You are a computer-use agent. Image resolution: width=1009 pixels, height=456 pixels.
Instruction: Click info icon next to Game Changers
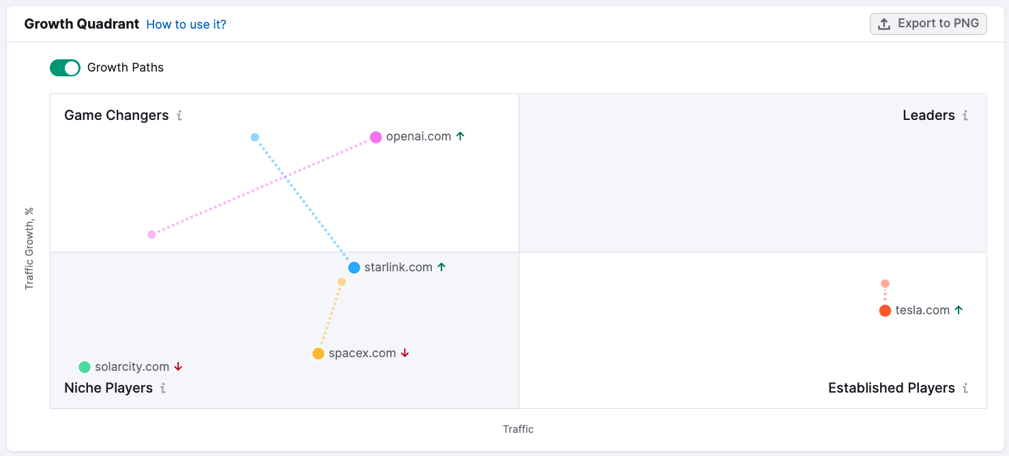pos(179,116)
